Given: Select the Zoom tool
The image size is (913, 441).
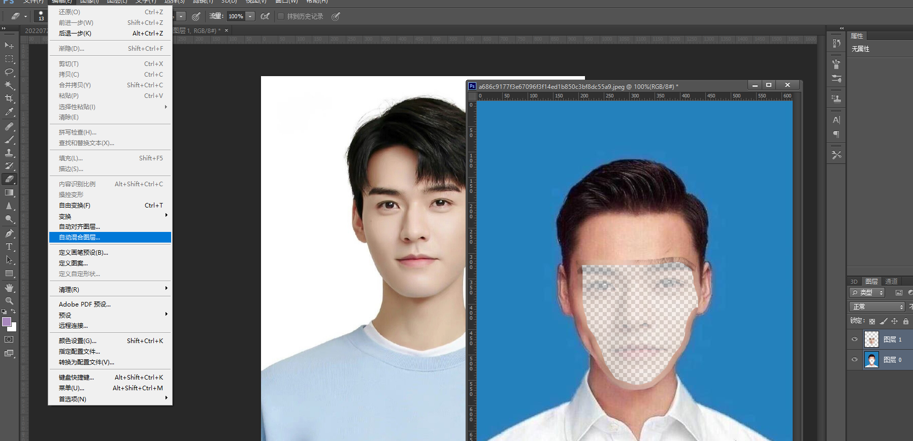Looking at the screenshot, I should (9, 301).
